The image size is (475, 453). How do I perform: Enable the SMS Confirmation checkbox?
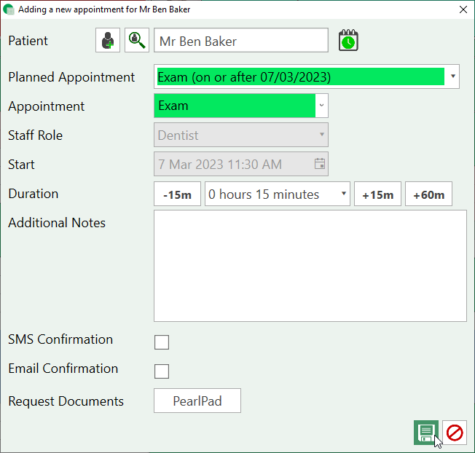[162, 342]
